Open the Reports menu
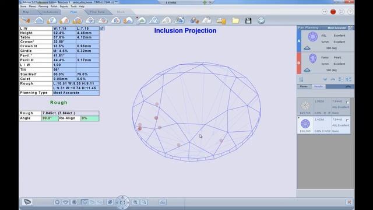This screenshot has width=373, height=210. pyautogui.click(x=64, y=6)
